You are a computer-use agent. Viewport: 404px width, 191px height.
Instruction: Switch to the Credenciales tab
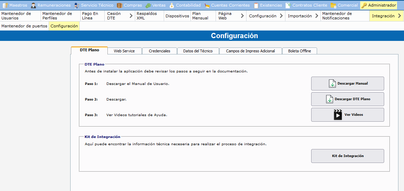pyautogui.click(x=160, y=51)
